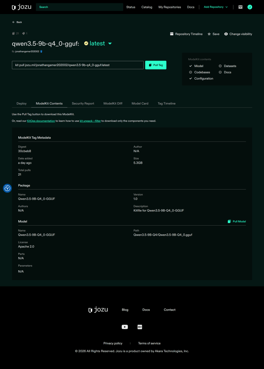The width and height of the screenshot is (264, 369).
Task: Click the Repository Timeline label
Action: pyautogui.click(x=189, y=34)
